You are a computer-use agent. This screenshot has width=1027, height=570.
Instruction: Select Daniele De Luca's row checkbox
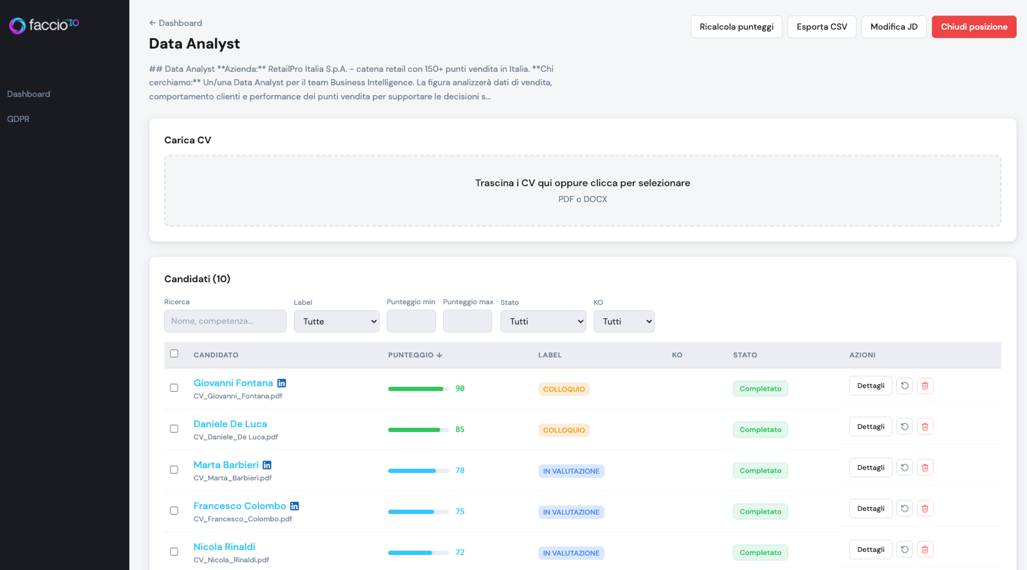pyautogui.click(x=174, y=429)
